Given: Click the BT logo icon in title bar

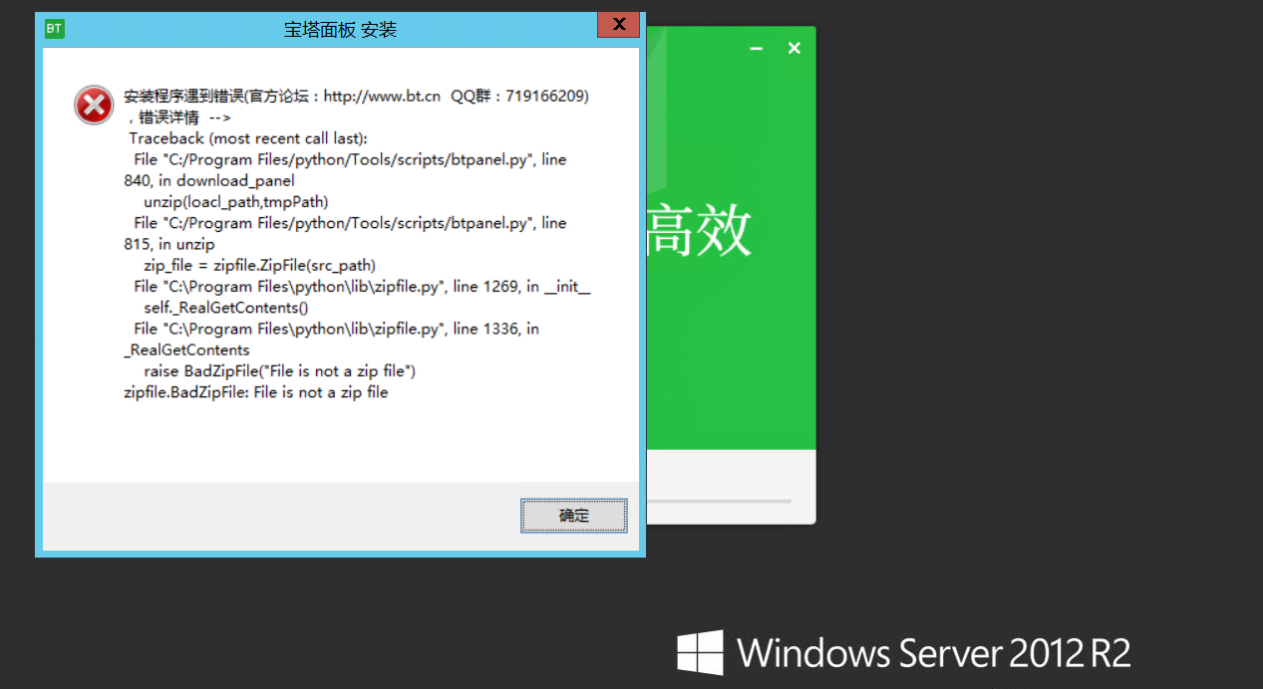Looking at the screenshot, I should [55, 29].
